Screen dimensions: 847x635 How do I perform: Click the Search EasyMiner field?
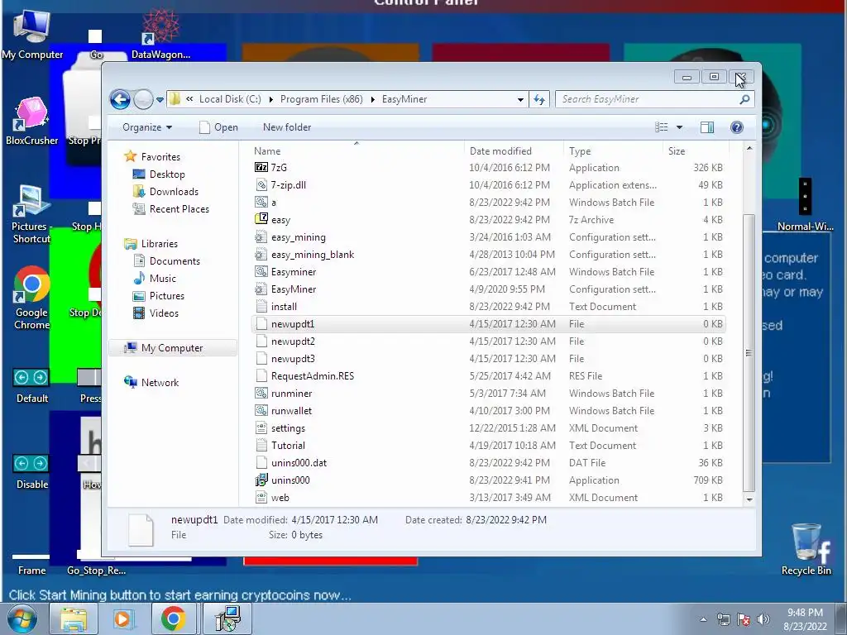(x=654, y=99)
